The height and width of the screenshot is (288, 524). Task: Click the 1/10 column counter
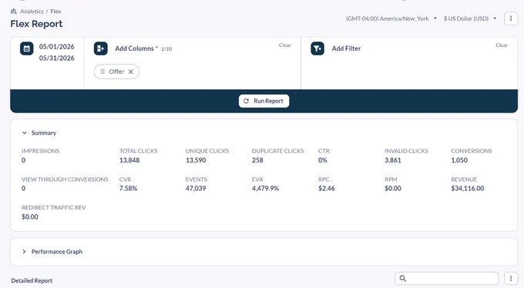166,49
